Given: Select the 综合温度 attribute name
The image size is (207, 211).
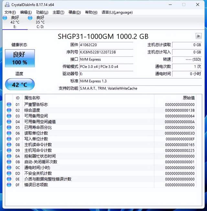Looking at the screenshot, I should [x=32, y=110].
